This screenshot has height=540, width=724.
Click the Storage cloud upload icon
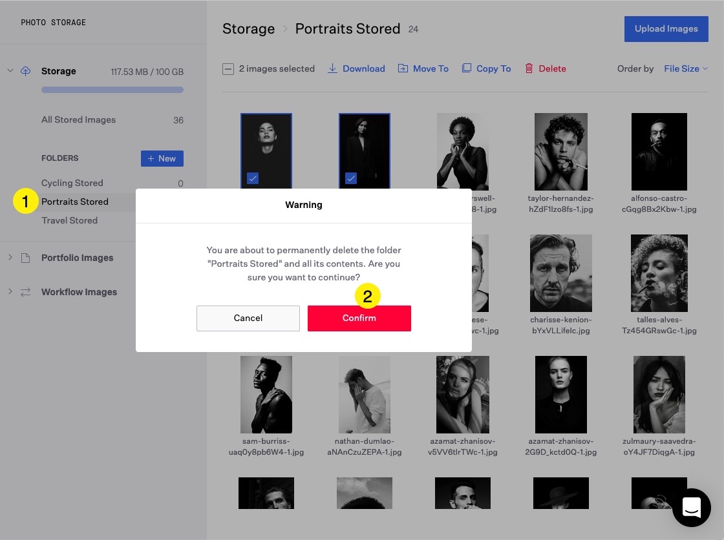click(26, 71)
